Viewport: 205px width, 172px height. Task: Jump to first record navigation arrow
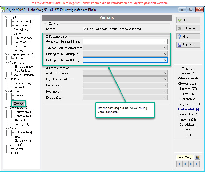coord(179,164)
